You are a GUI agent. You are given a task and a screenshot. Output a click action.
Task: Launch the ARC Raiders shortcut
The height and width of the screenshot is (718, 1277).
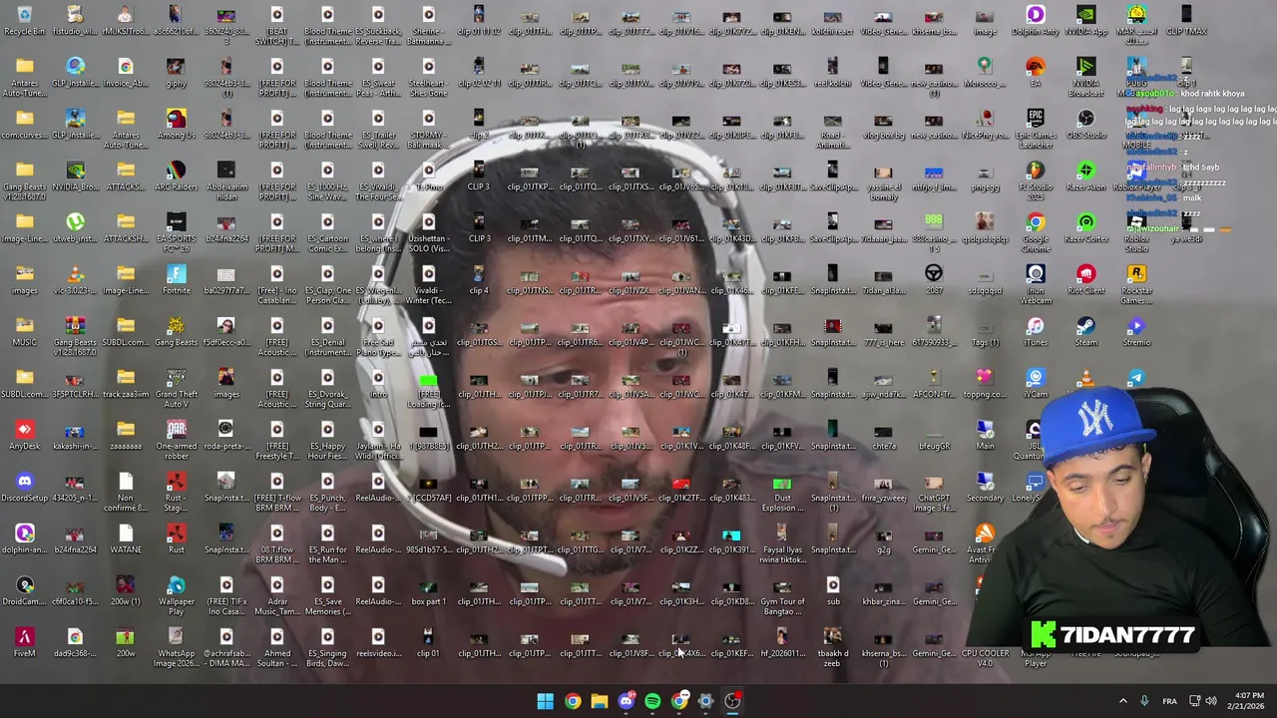click(x=176, y=176)
